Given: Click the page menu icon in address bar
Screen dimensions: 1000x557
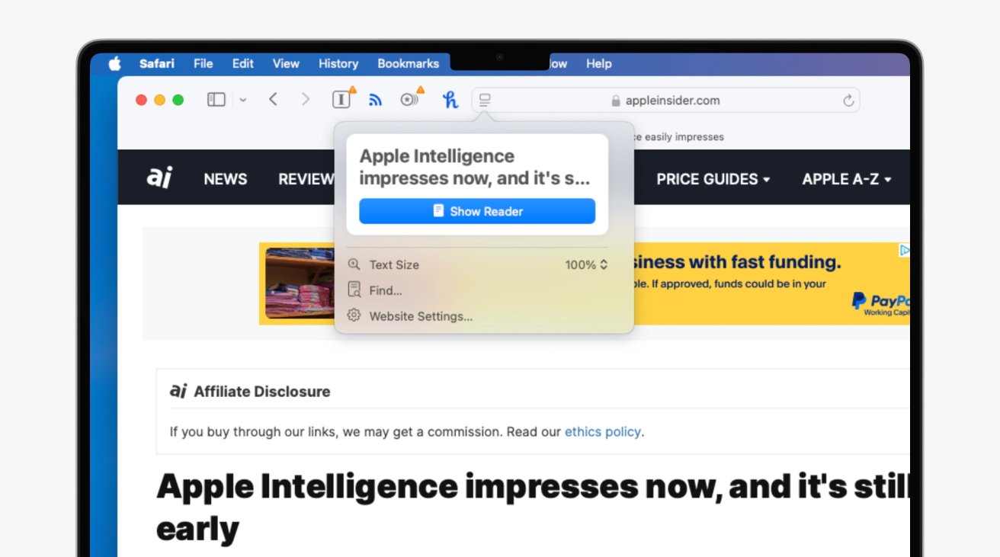Looking at the screenshot, I should 486,100.
